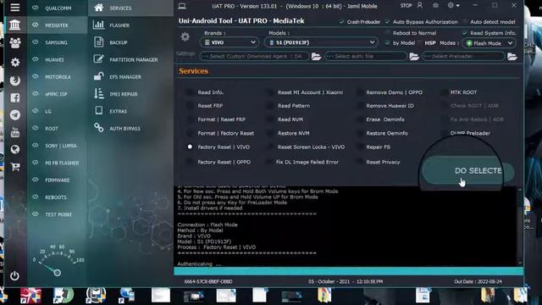Click the Select auth. file field
Screen dimensions: 542x305
point(366,57)
